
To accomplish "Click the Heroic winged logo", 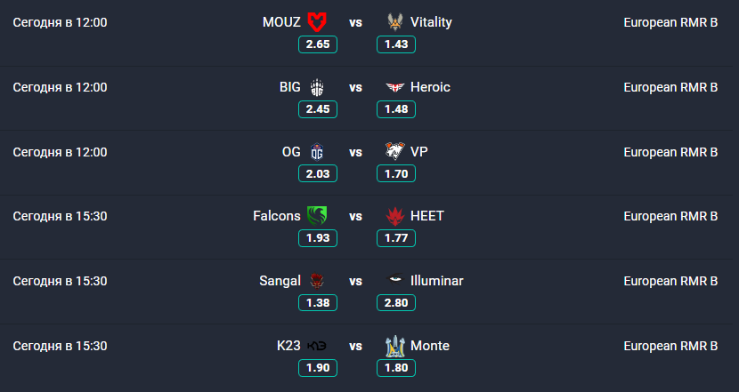I will [x=395, y=87].
